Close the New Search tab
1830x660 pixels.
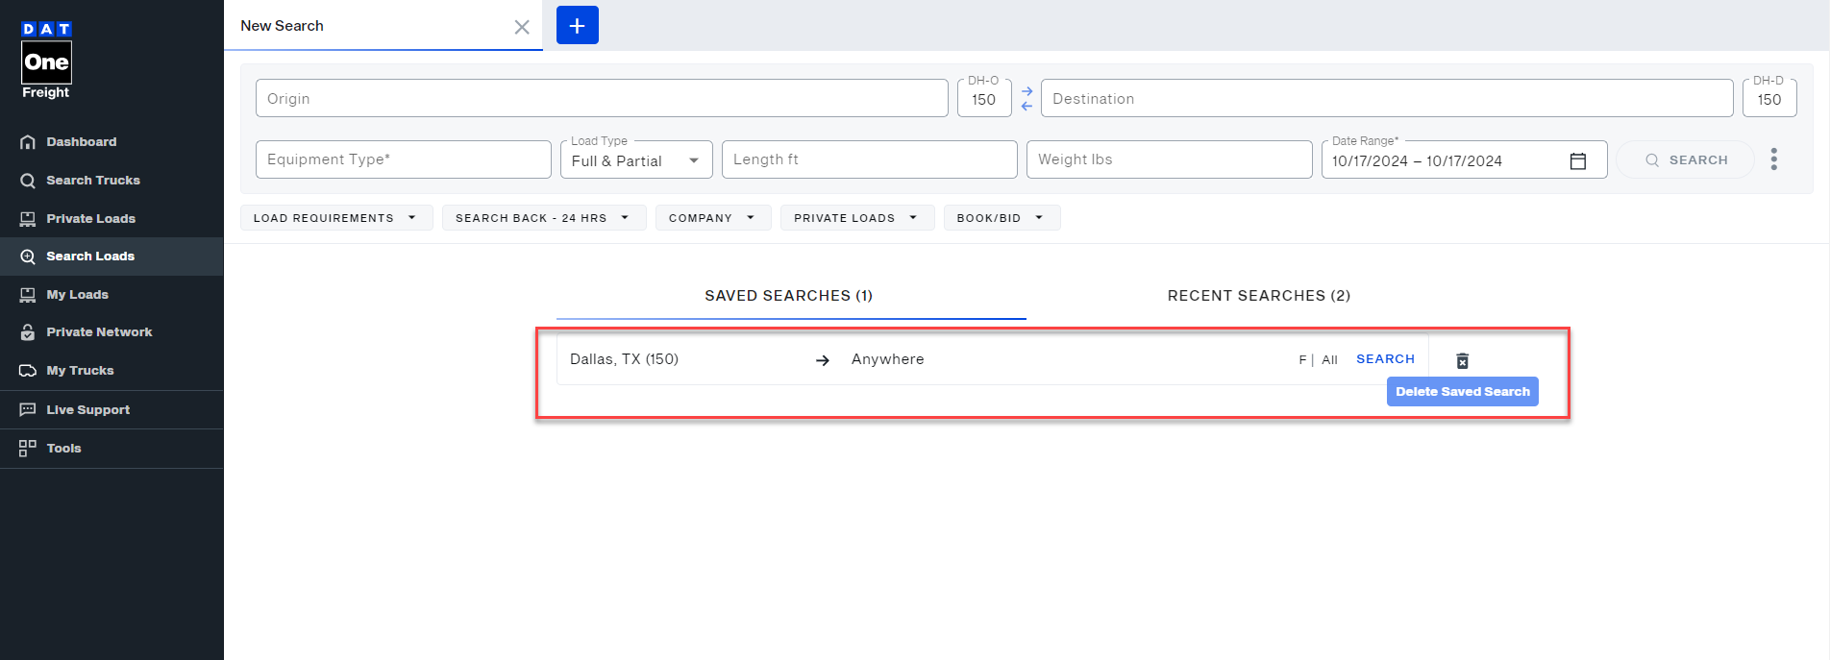click(522, 27)
